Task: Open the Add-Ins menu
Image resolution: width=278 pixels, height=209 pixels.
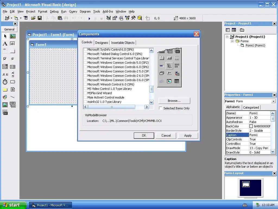Action: (x=108, y=11)
